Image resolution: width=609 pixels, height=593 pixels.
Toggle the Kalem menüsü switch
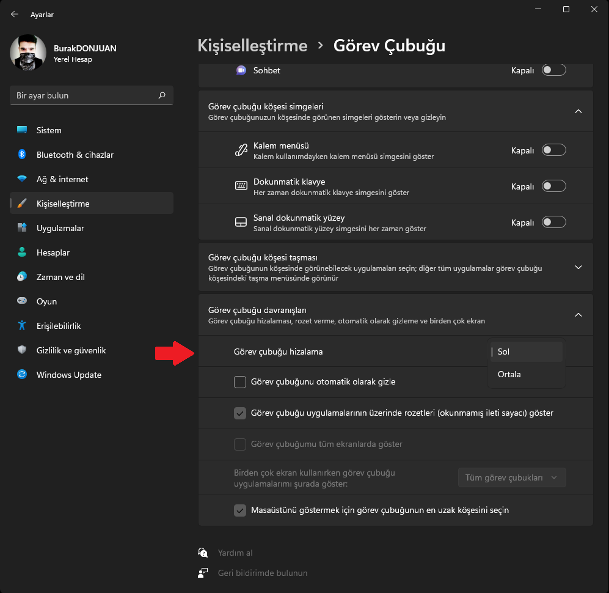click(553, 150)
